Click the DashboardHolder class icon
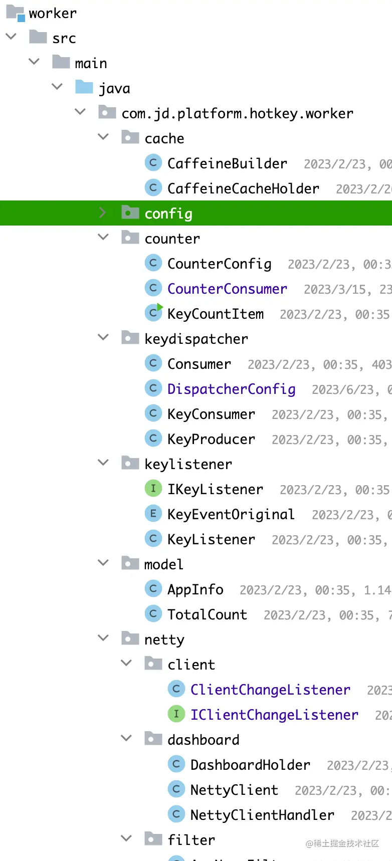This screenshot has width=392, height=861. [x=176, y=764]
